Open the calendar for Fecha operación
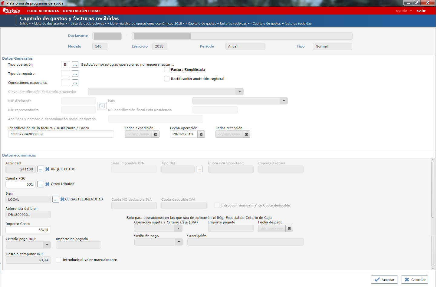The height and width of the screenshot is (287, 437). point(201,134)
